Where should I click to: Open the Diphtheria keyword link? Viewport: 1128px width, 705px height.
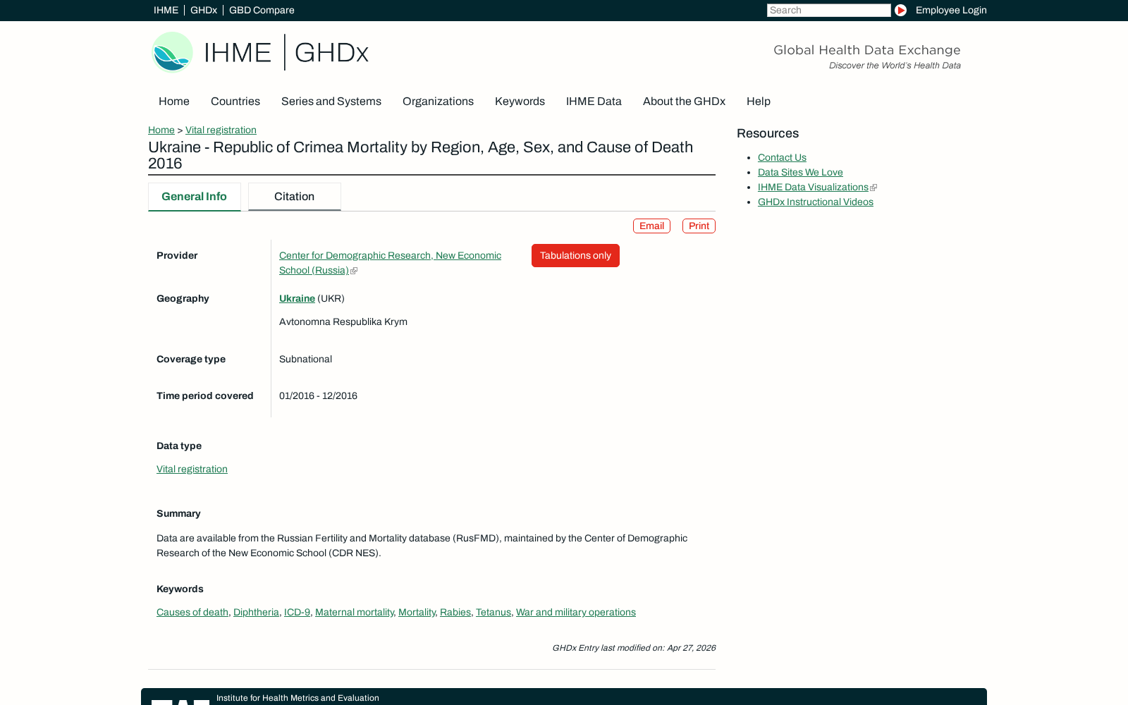click(x=256, y=612)
